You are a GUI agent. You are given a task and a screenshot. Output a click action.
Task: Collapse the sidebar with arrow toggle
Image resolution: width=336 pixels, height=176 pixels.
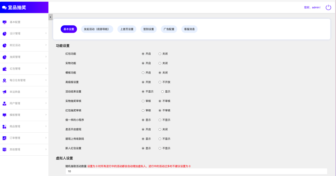tap(51, 17)
